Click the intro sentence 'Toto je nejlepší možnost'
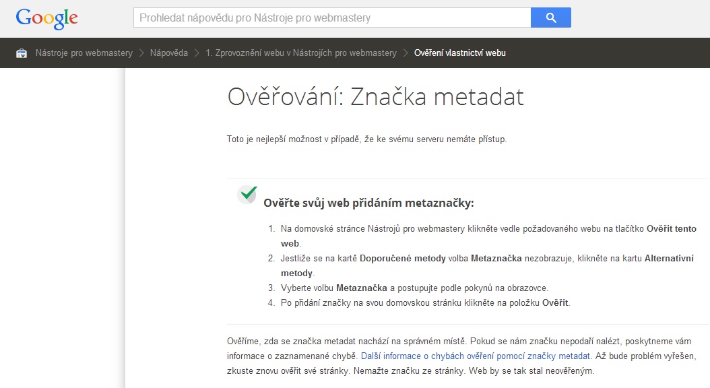The width and height of the screenshot is (710, 388). pos(366,139)
